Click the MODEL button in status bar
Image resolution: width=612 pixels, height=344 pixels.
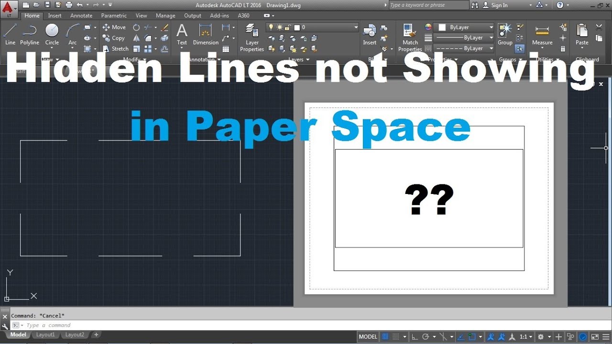point(368,336)
